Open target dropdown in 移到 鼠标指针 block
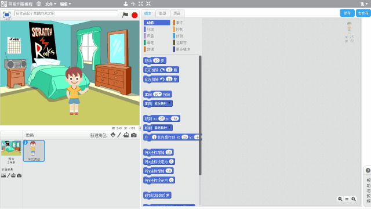 [169, 128]
